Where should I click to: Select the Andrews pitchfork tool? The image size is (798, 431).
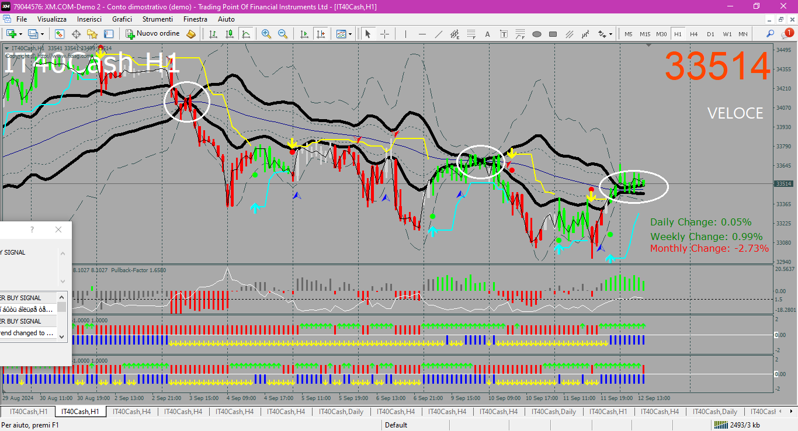pyautogui.click(x=585, y=34)
